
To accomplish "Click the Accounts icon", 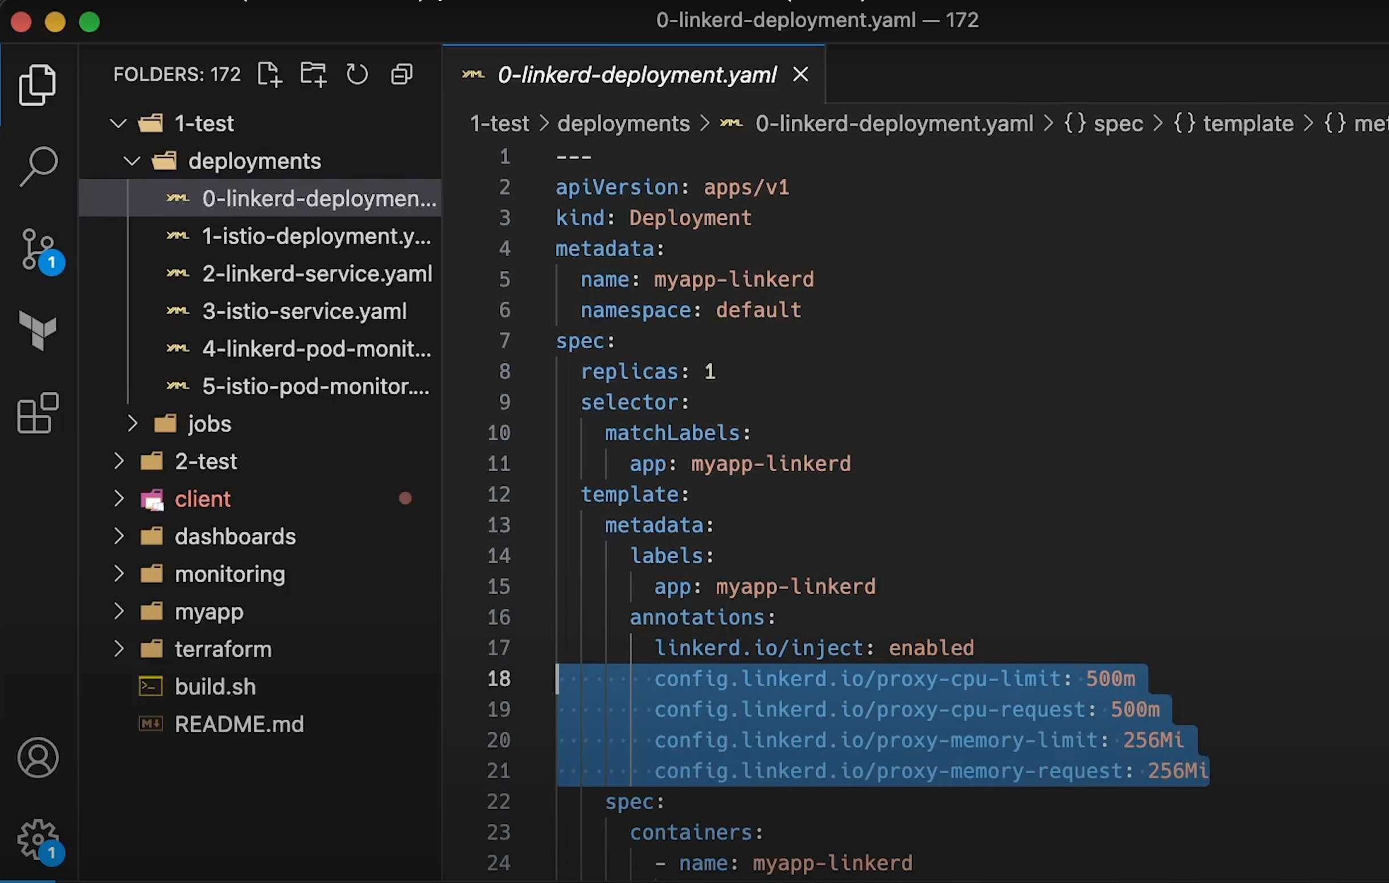I will [38, 757].
